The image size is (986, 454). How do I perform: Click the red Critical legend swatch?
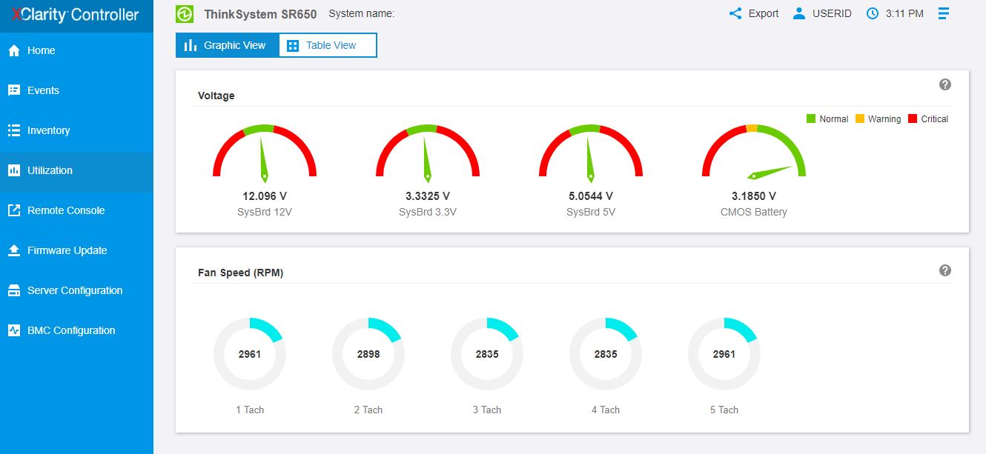(913, 118)
